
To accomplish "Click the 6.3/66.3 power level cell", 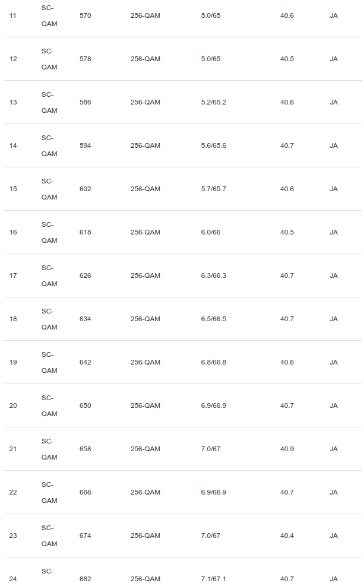I will [213, 275].
